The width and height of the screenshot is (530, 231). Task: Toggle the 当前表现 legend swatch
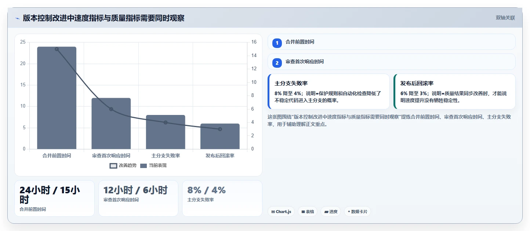point(143,165)
